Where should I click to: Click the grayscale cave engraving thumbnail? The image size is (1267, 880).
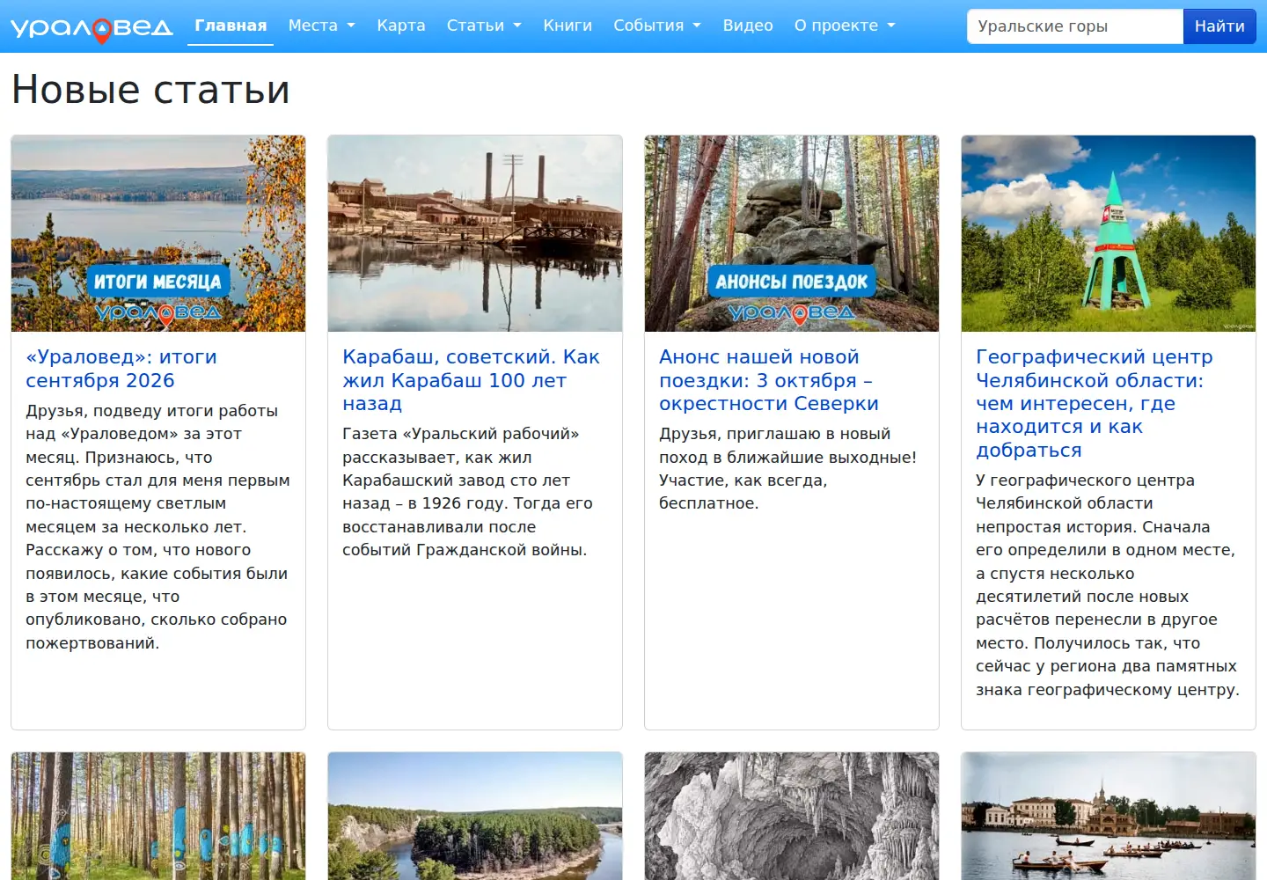point(792,816)
